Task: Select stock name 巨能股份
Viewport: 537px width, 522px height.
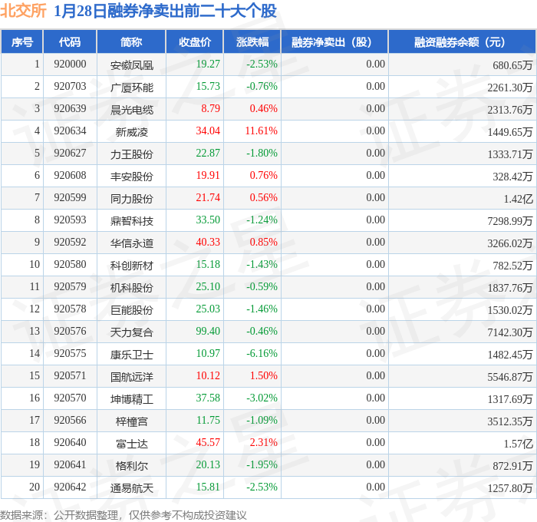Action: point(131,310)
